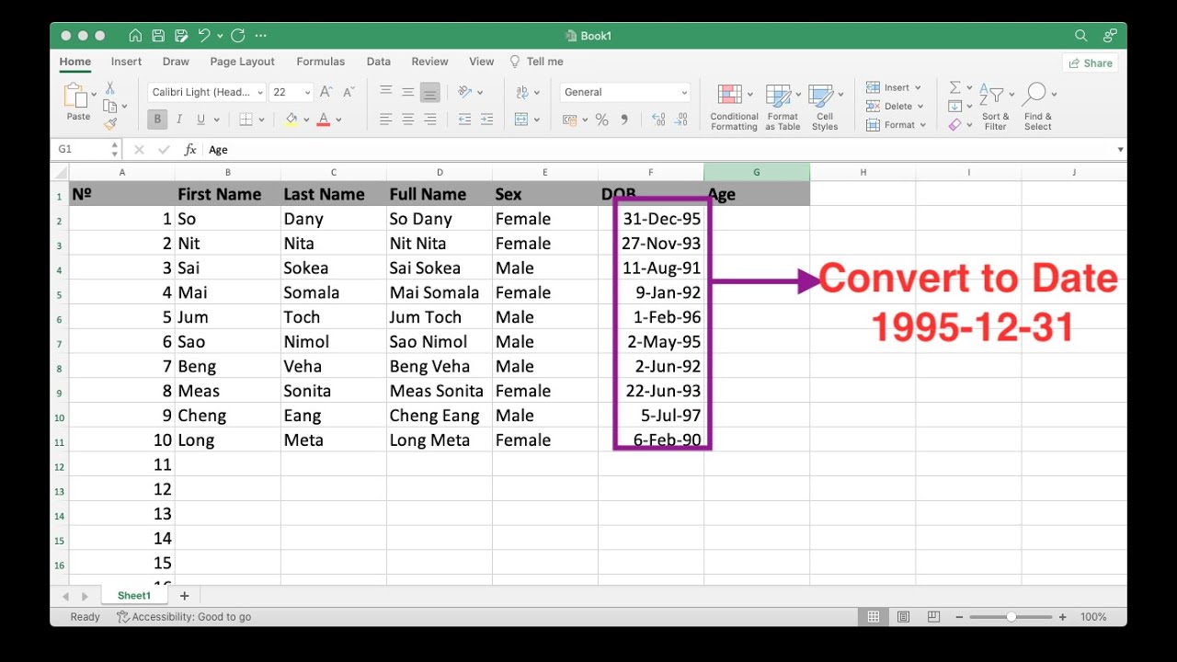
Task: Select the Sheet1 tab
Action: click(134, 596)
